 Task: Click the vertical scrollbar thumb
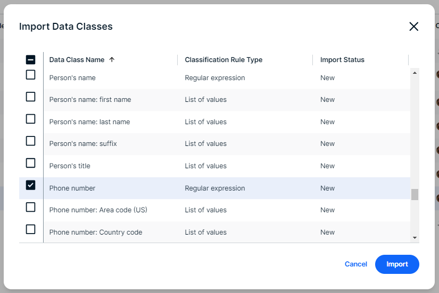415,194
